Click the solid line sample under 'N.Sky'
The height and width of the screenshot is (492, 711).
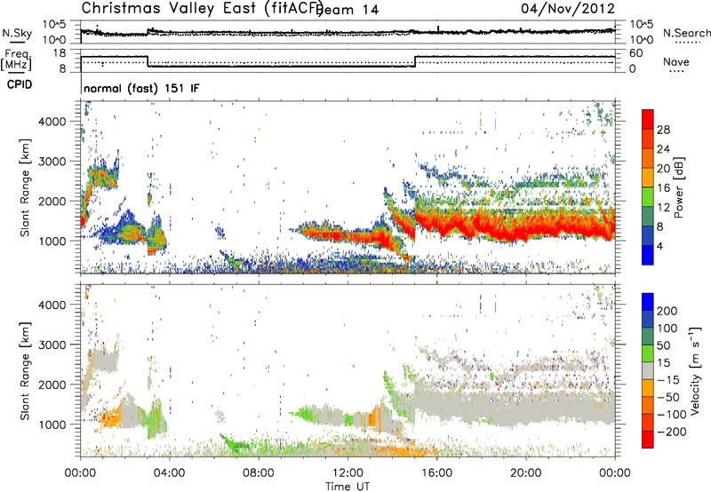click(x=17, y=43)
